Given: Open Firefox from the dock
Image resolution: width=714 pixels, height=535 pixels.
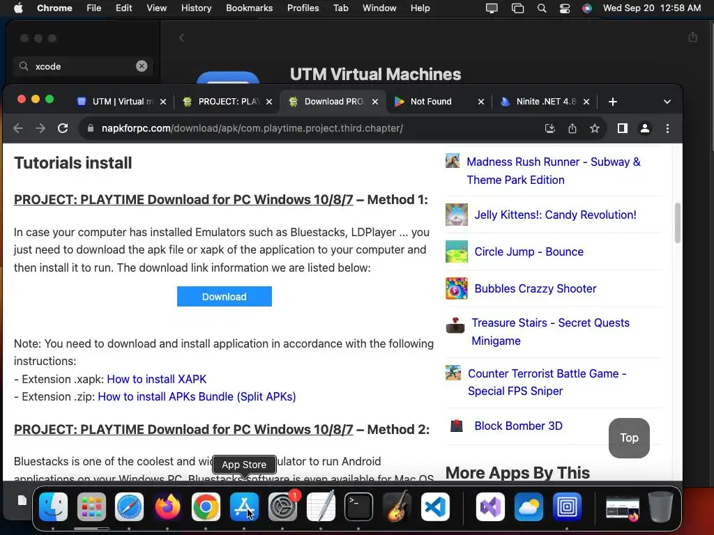Looking at the screenshot, I should coord(167,506).
